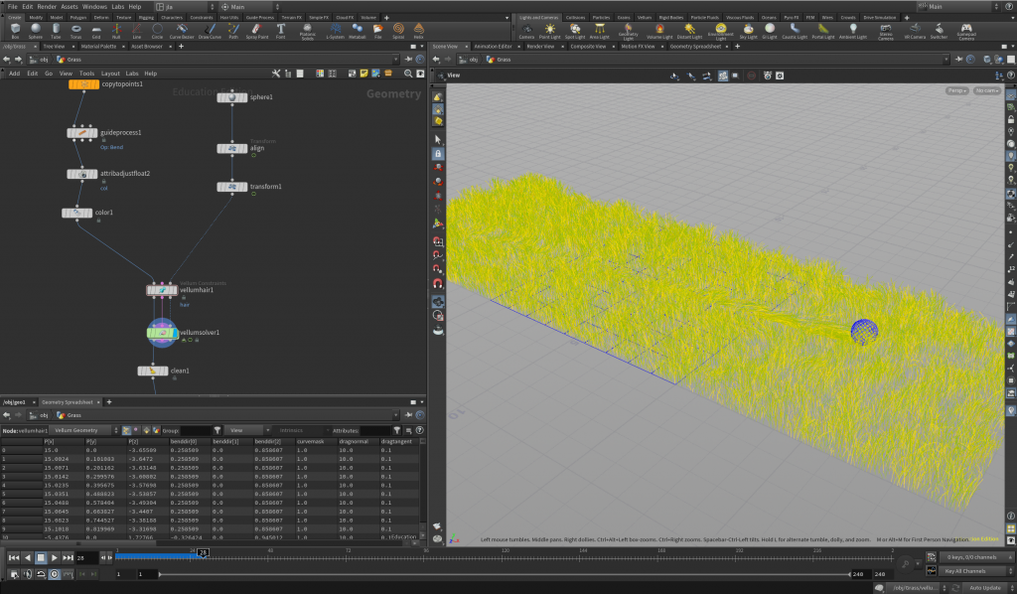This screenshot has width=1017, height=594.
Task: Select the Spiral shelf tool
Action: coord(398,31)
